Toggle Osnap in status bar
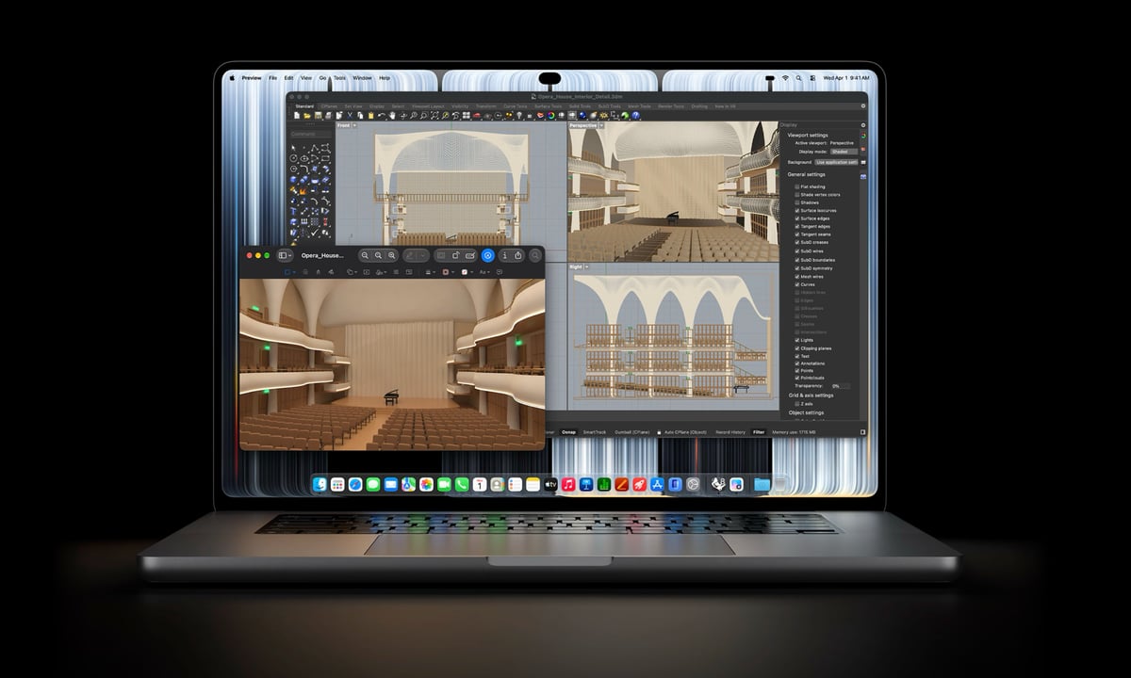 click(x=568, y=431)
